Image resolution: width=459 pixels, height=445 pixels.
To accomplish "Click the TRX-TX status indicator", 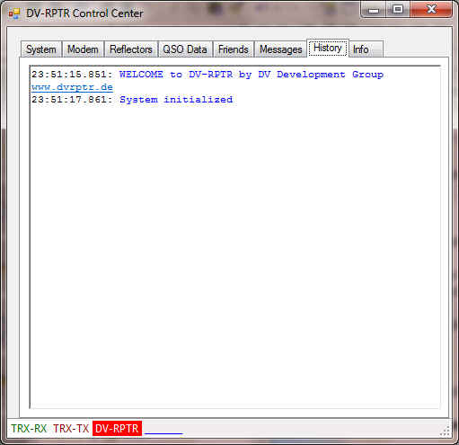I will coord(71,429).
